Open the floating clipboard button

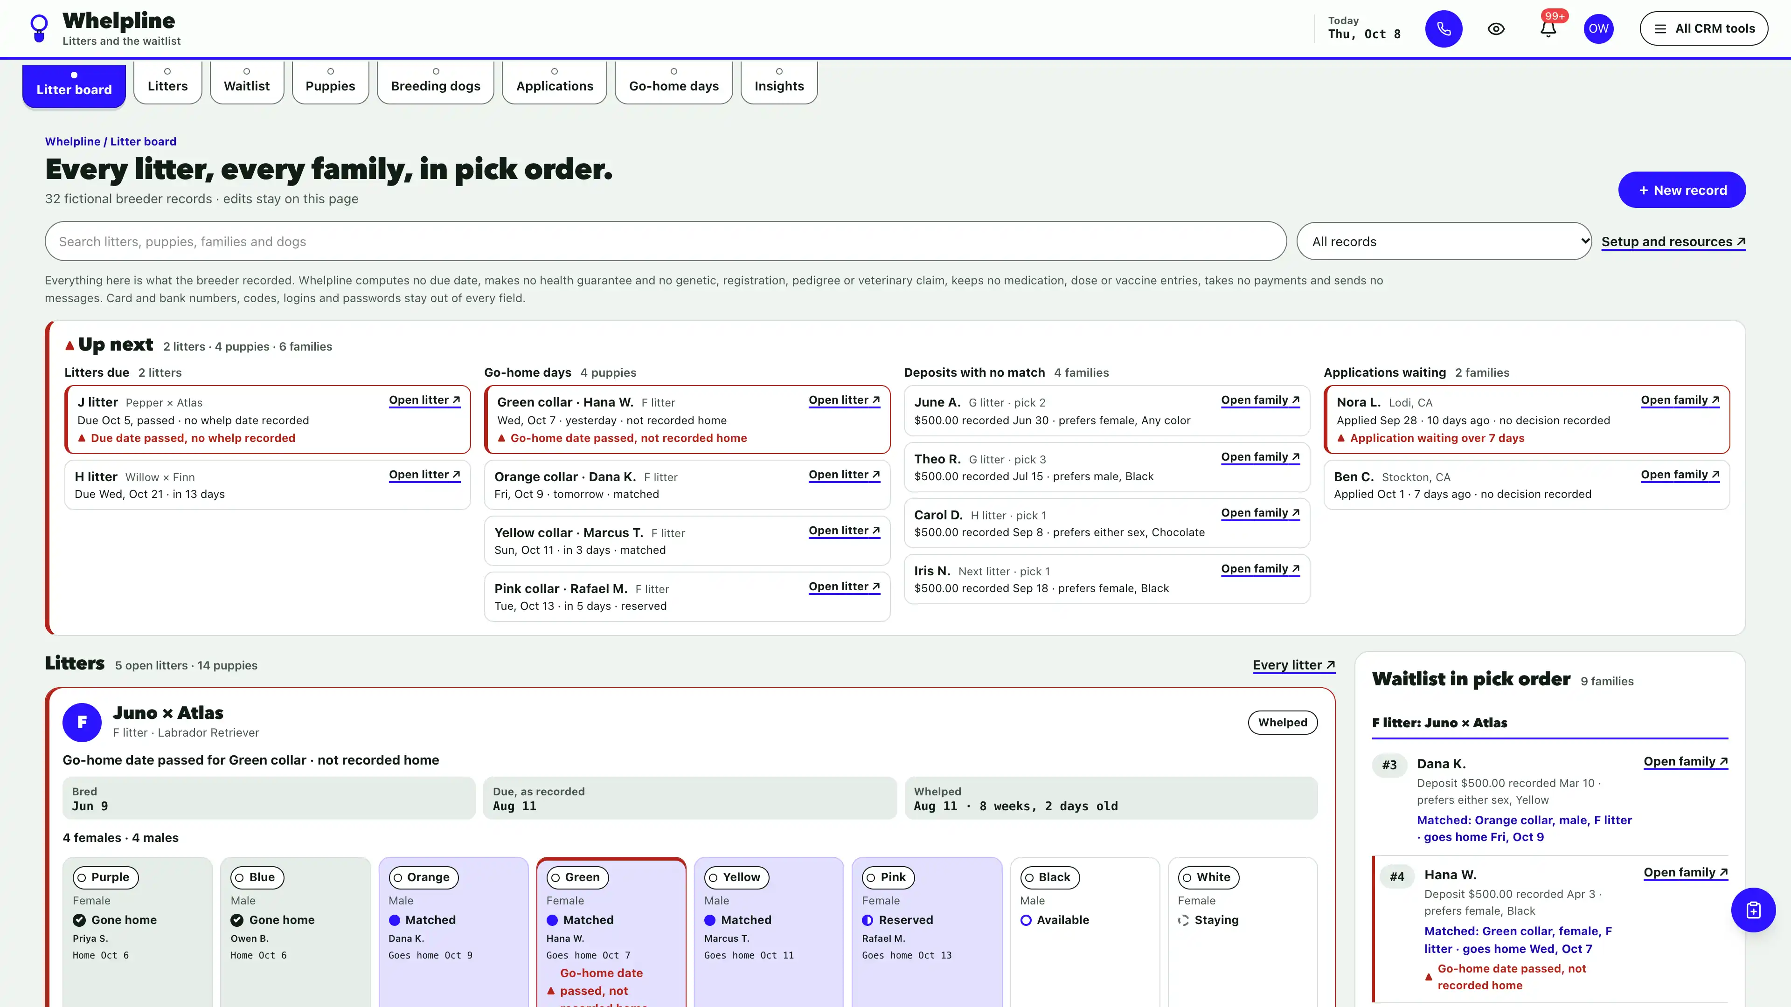(x=1753, y=910)
